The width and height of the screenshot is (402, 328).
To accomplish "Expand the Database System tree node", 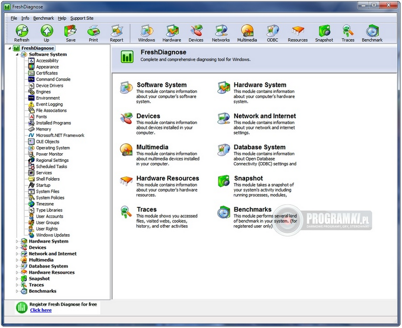I will pos(17,266).
